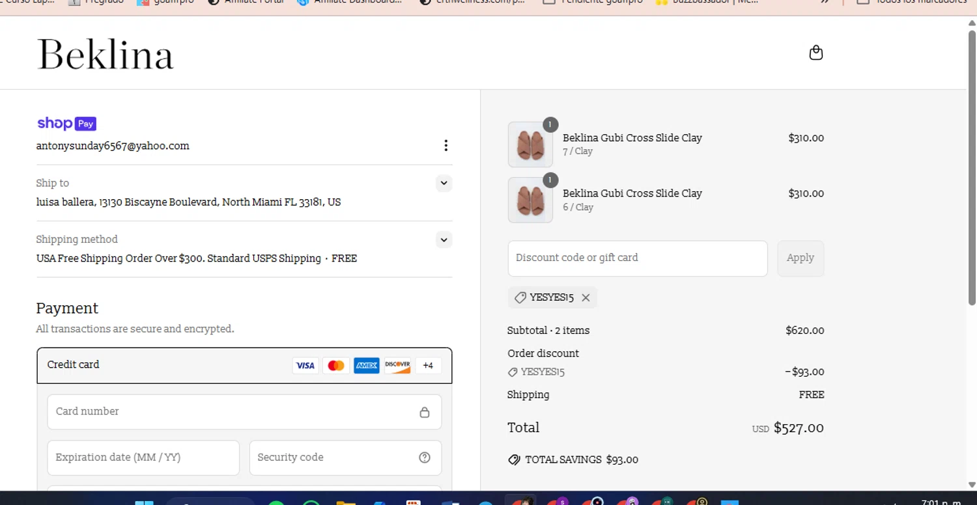Click the lock icon in Card number field

(x=425, y=412)
